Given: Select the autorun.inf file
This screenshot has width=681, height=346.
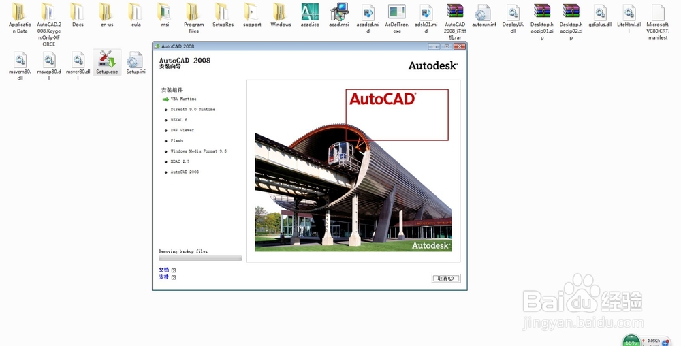Looking at the screenshot, I should click(484, 15).
